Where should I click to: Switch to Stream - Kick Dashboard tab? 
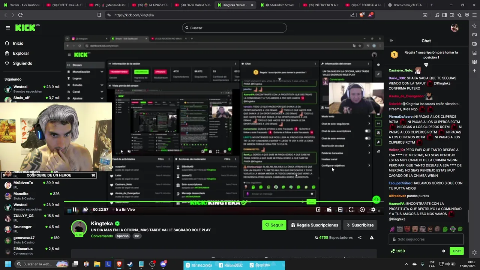(22, 5)
